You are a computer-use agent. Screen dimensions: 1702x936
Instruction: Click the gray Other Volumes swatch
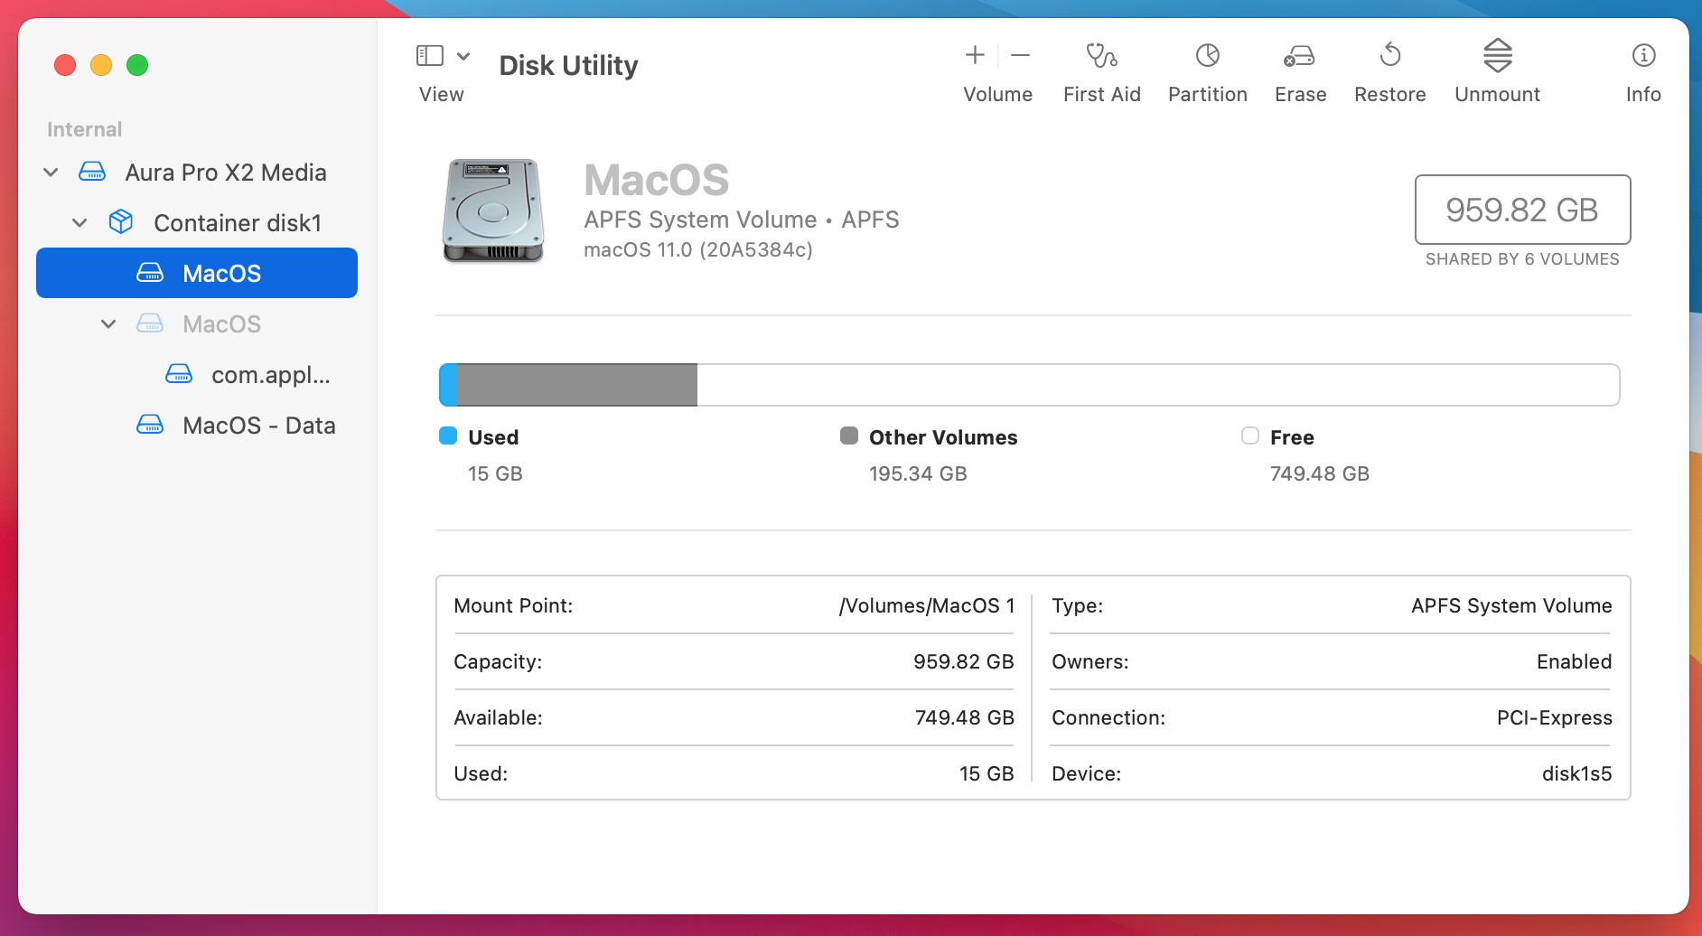tap(849, 436)
